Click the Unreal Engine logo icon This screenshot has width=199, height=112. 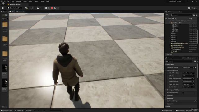[3, 2]
